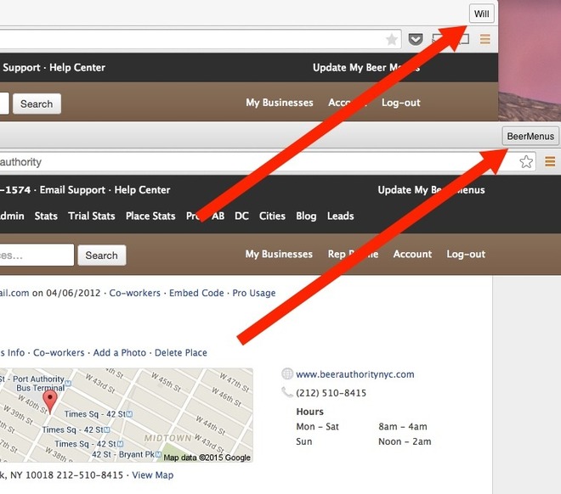Open Co-workers link beside Embed Code

(135, 293)
